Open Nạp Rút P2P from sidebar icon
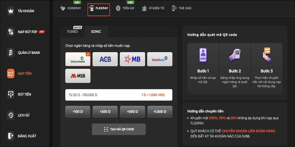This screenshot has width=295, height=147. [10, 32]
